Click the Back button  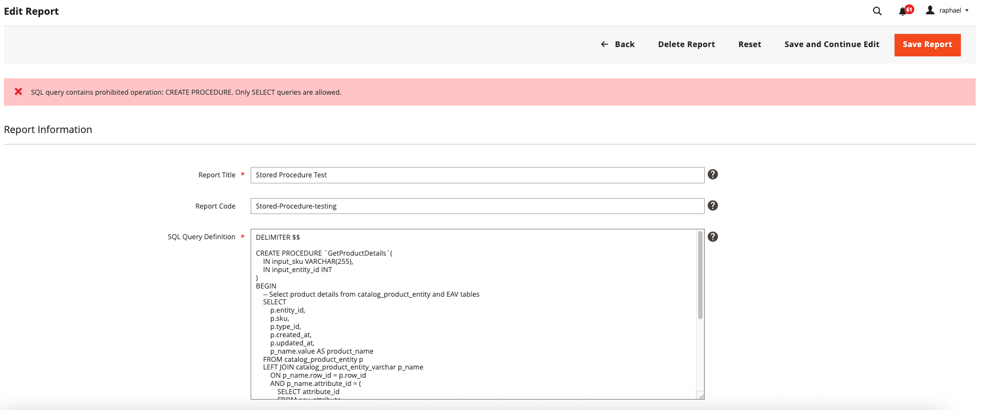[618, 44]
